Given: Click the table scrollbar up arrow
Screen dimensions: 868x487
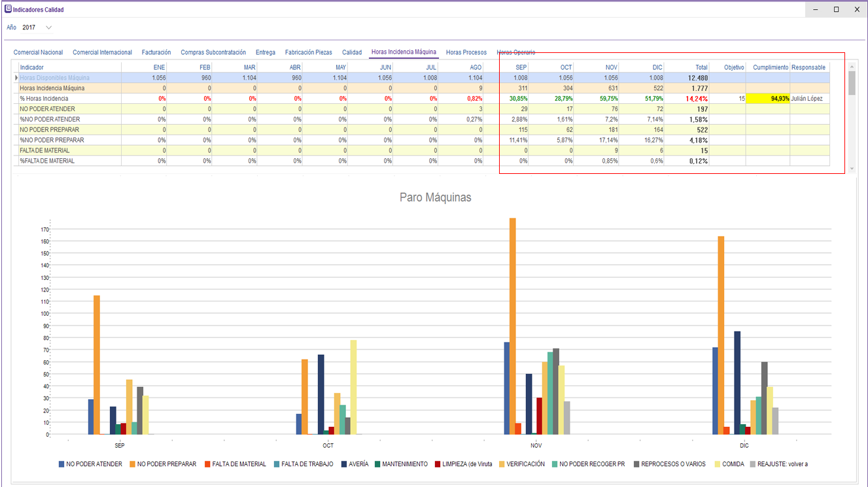Looking at the screenshot, I should 852,66.
